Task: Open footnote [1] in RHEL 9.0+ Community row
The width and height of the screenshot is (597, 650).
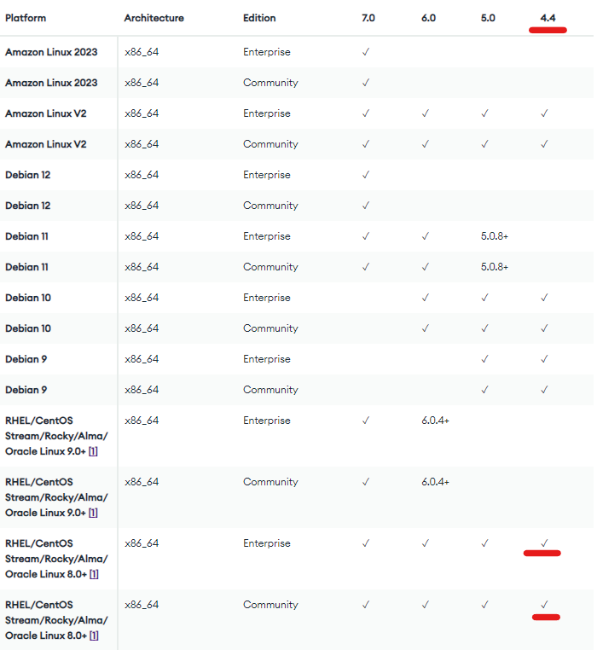Action: tap(93, 513)
